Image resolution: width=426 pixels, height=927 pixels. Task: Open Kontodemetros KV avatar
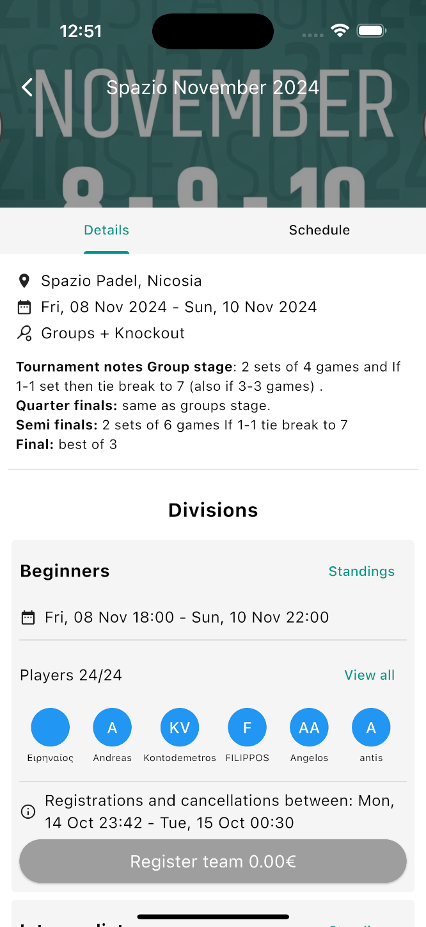(x=180, y=727)
